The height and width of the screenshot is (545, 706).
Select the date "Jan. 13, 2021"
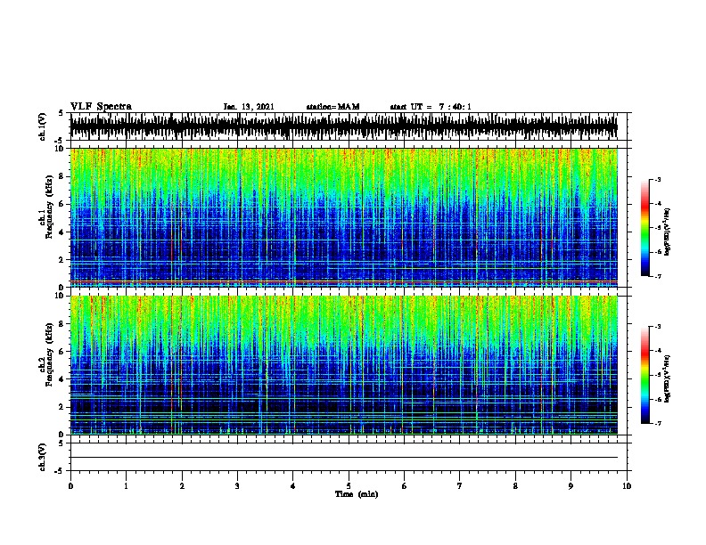pyautogui.click(x=249, y=107)
